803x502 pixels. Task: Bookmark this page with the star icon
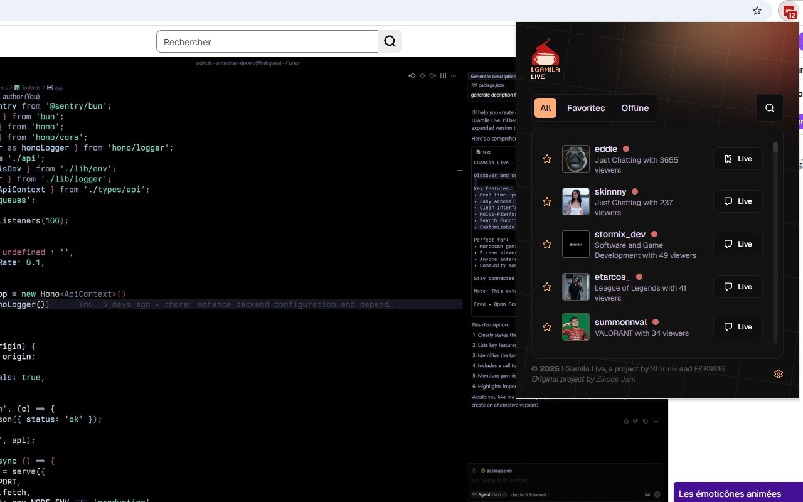(757, 11)
